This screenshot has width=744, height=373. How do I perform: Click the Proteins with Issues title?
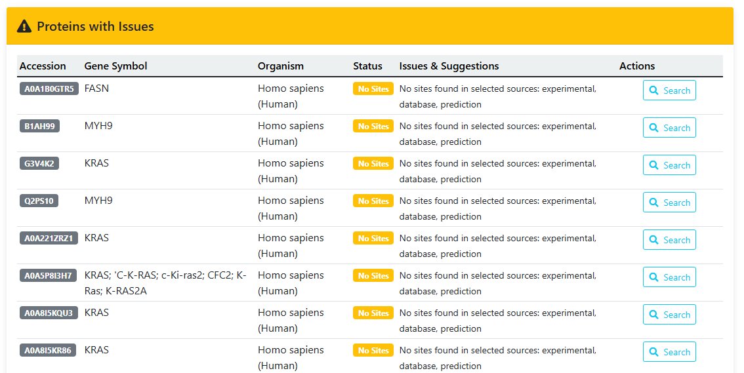click(x=95, y=26)
